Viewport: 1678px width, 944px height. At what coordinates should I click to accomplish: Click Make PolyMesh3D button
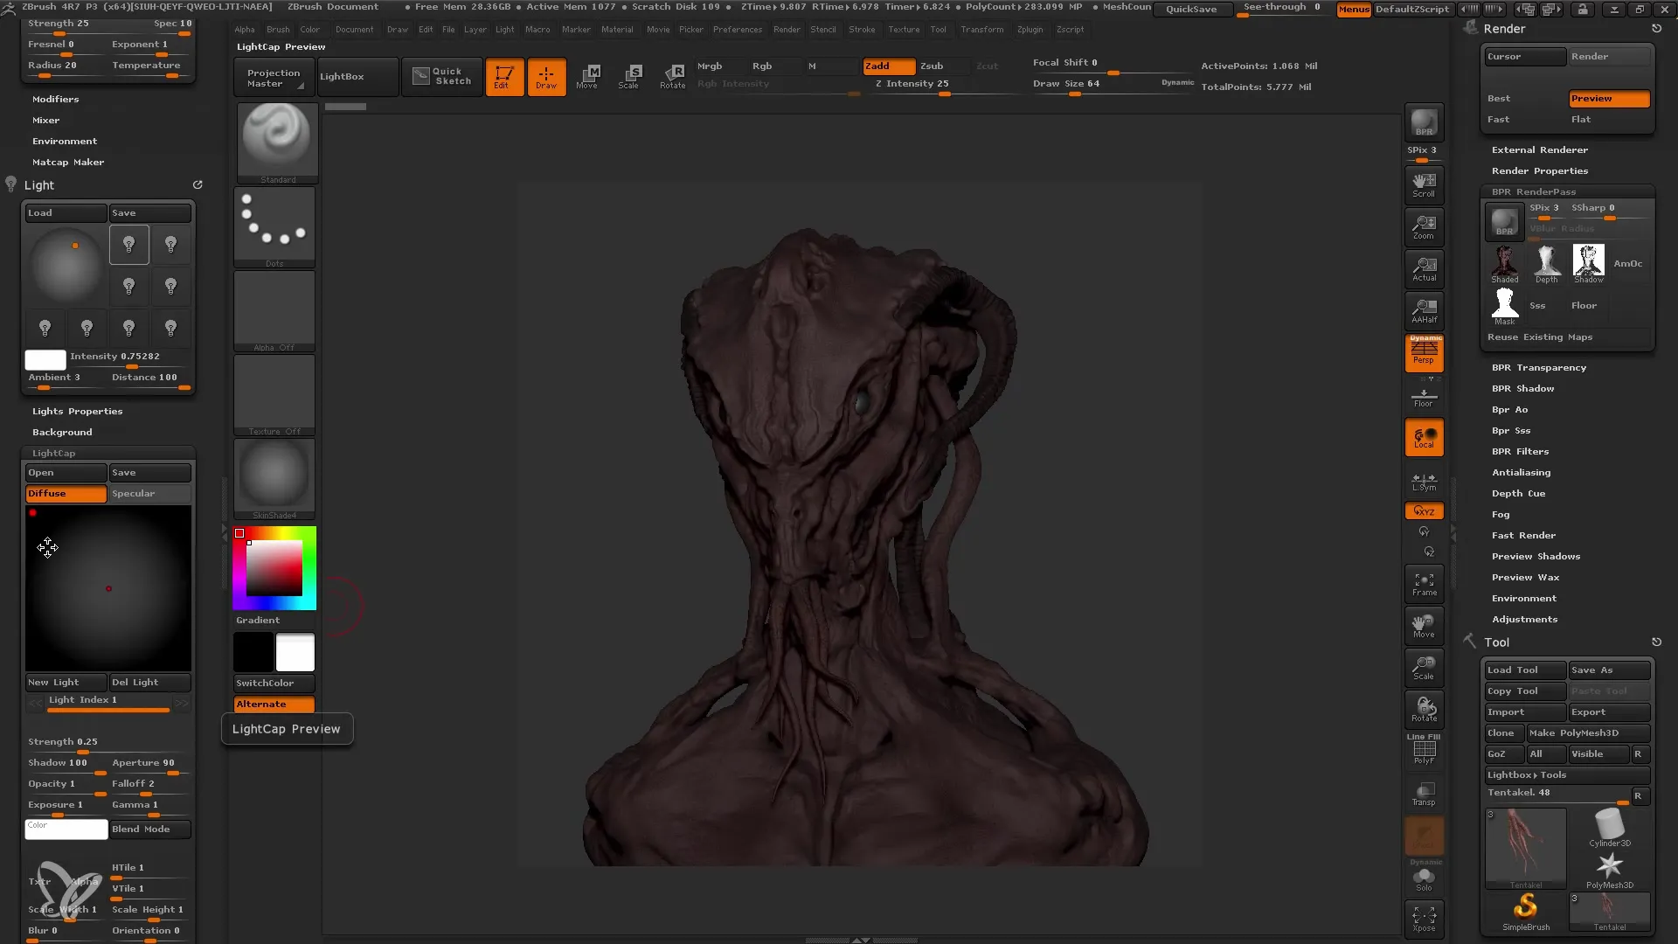point(1587,733)
